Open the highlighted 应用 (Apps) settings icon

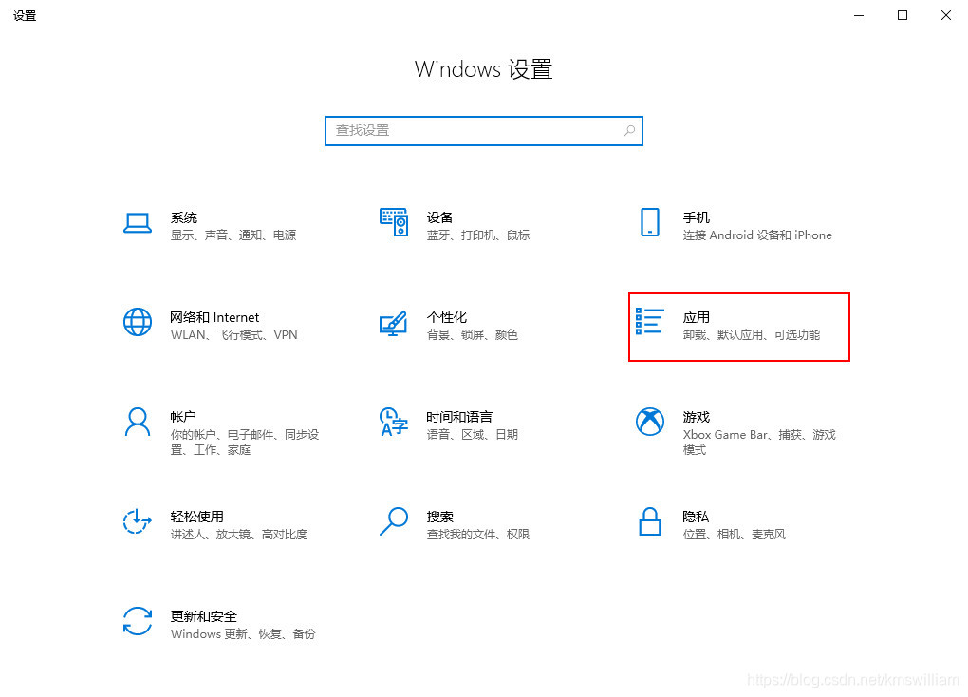650,324
